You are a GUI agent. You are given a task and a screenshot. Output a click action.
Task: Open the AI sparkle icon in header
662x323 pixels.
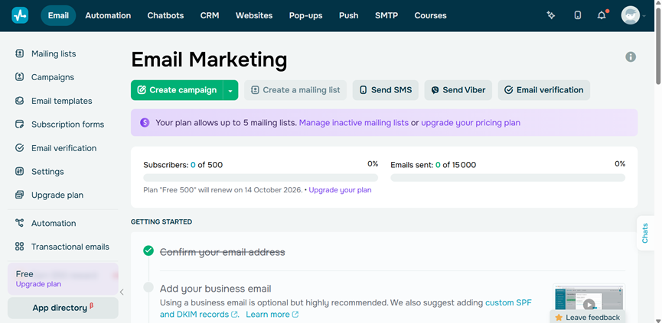550,15
